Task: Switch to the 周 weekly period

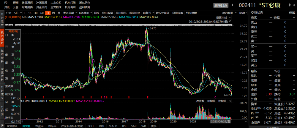Action: pos(53,13)
